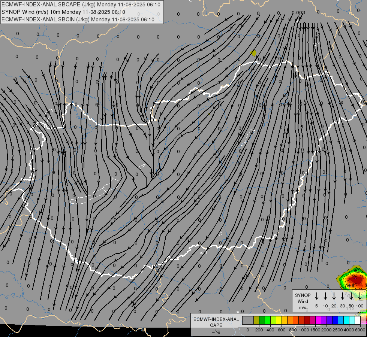The image size is (367, 337).
Task: Click the J/kg unit label in the CAPE legend
Action: (x=216, y=331)
